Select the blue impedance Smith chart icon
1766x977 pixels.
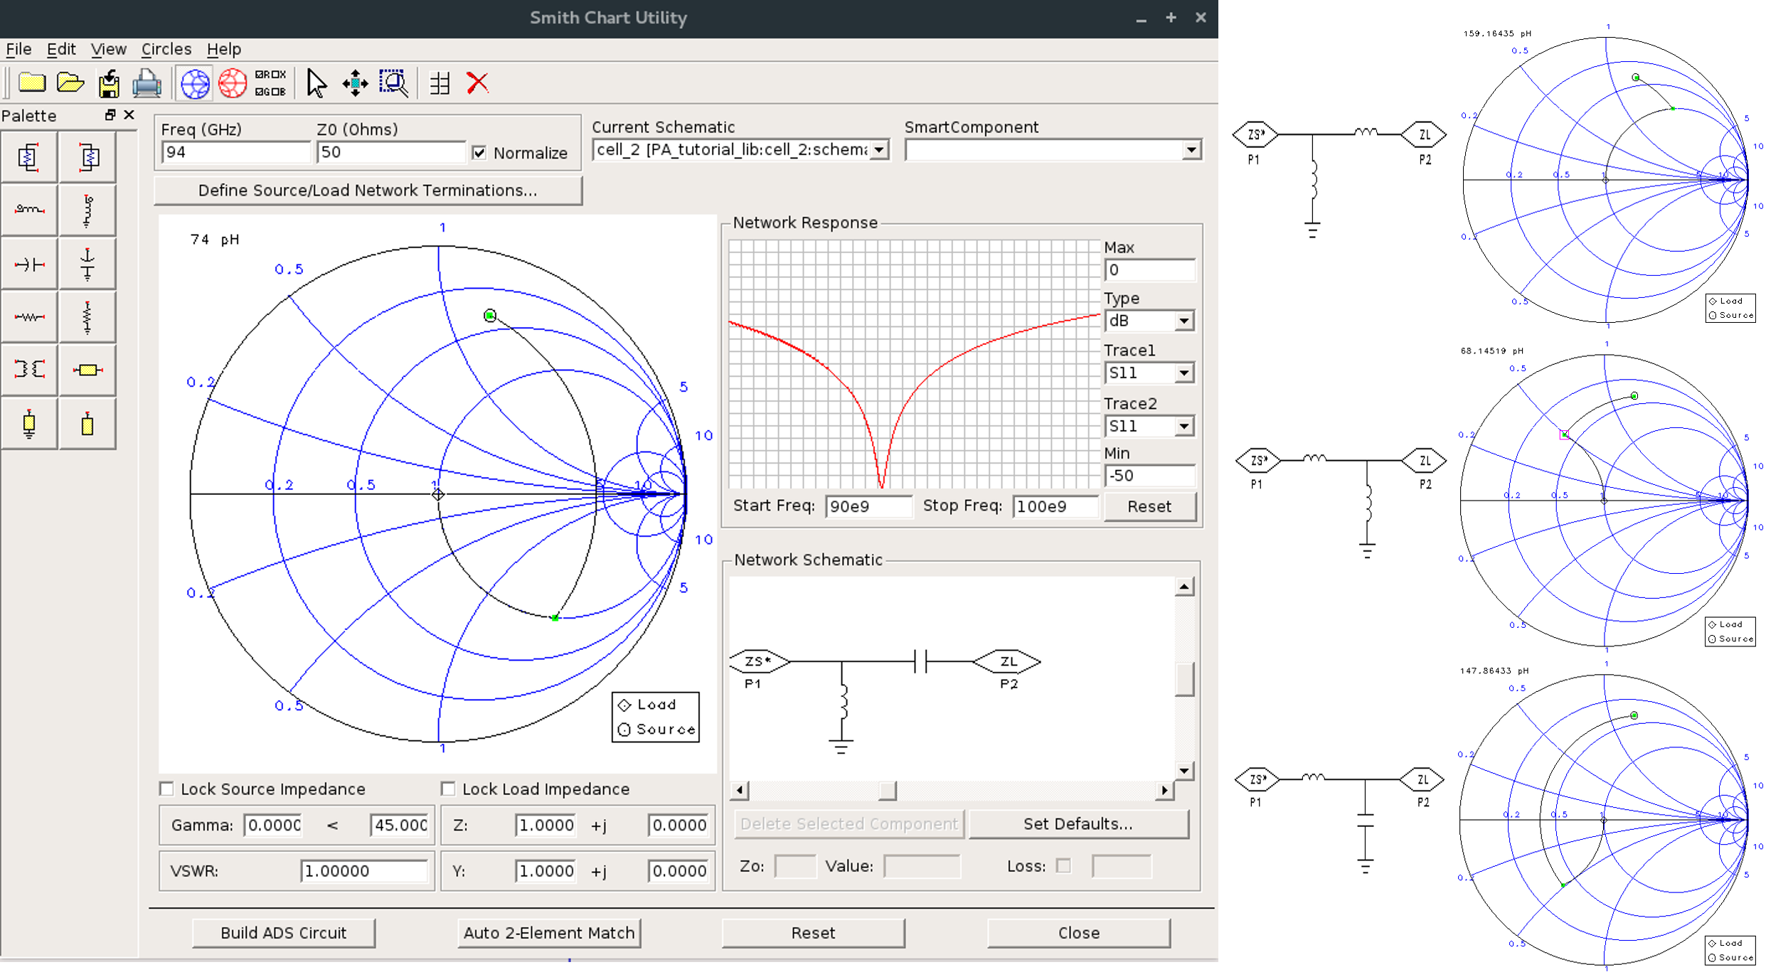[x=195, y=83]
